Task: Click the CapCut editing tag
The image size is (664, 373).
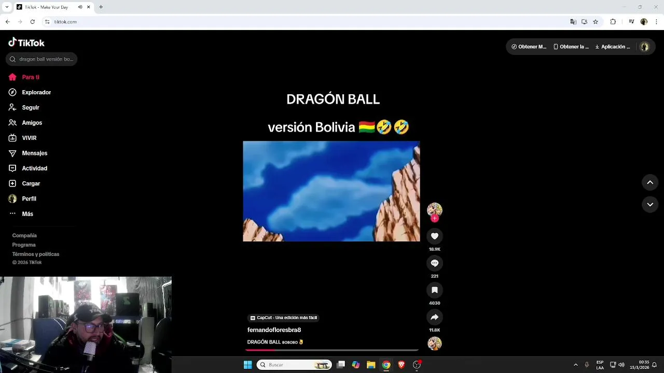Action: click(x=283, y=318)
